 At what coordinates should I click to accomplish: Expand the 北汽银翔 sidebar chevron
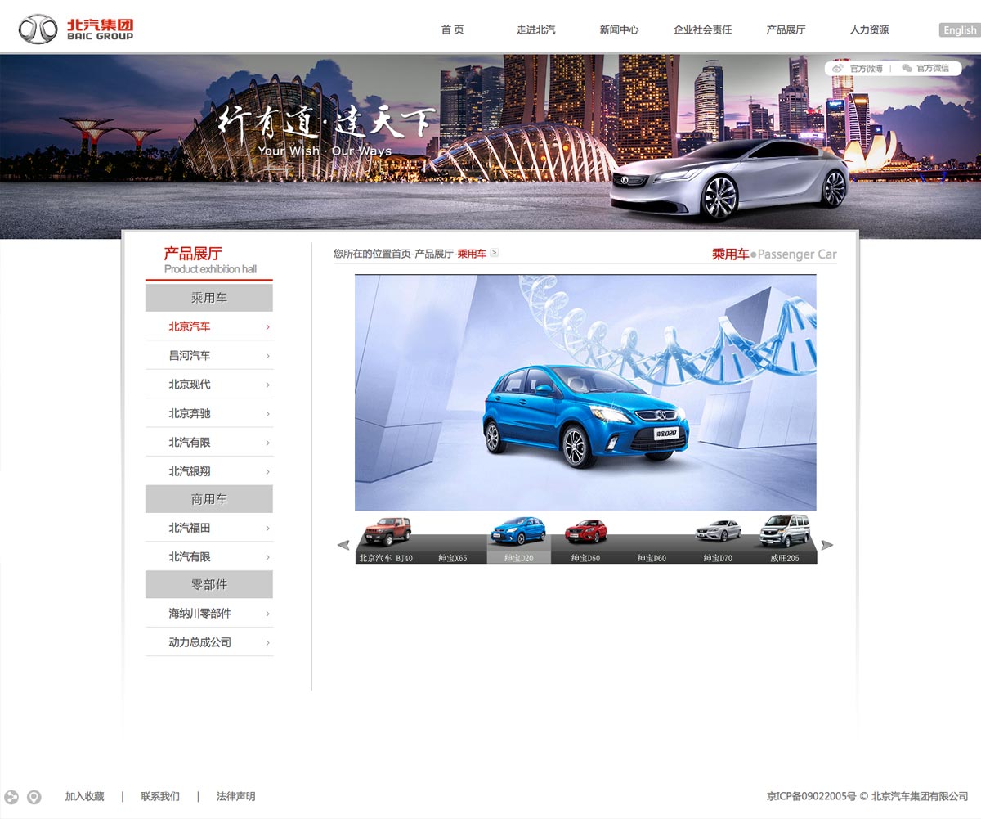[268, 472]
